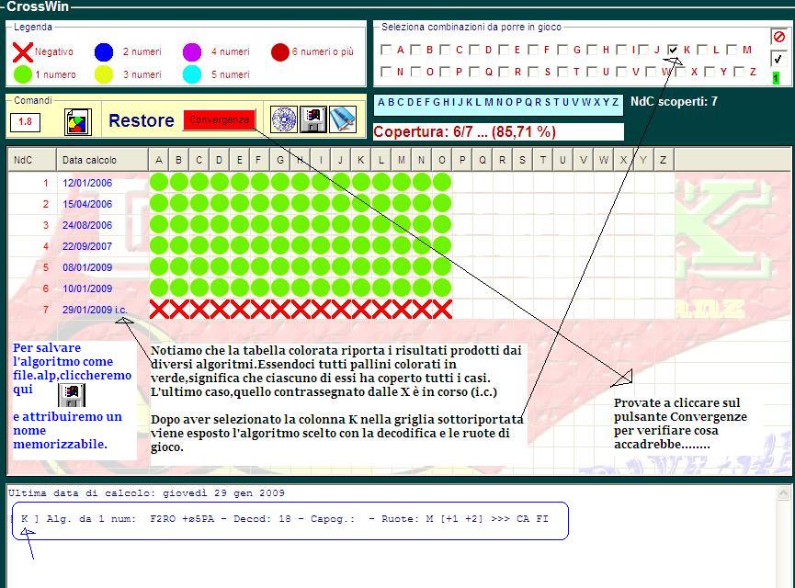Select date 15/04/2006 in row 2
Screen dimensions: 795x588
pos(87,204)
